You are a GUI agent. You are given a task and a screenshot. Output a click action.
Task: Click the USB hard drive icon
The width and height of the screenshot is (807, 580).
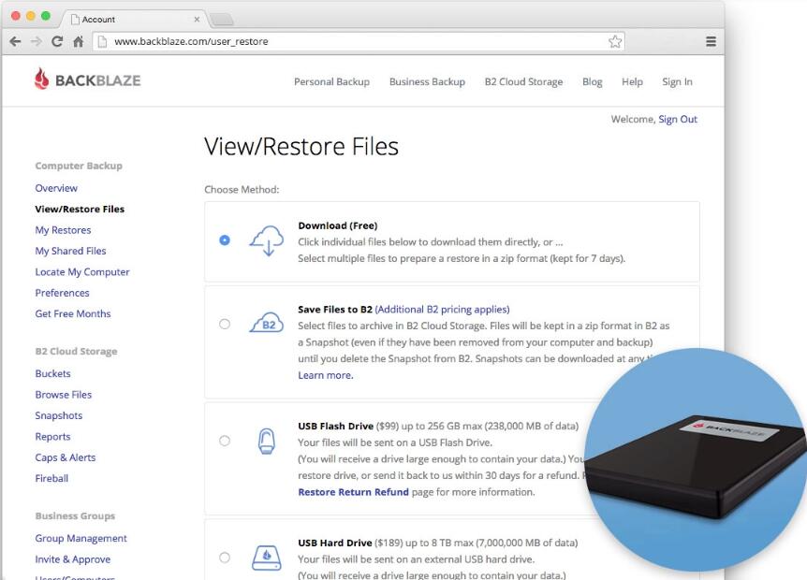[x=267, y=558]
